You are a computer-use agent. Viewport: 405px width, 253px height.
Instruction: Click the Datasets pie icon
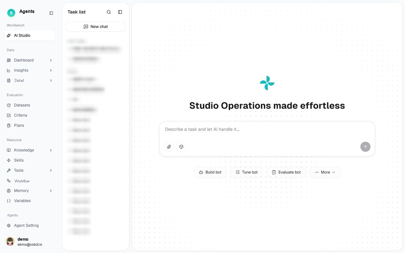click(9, 105)
